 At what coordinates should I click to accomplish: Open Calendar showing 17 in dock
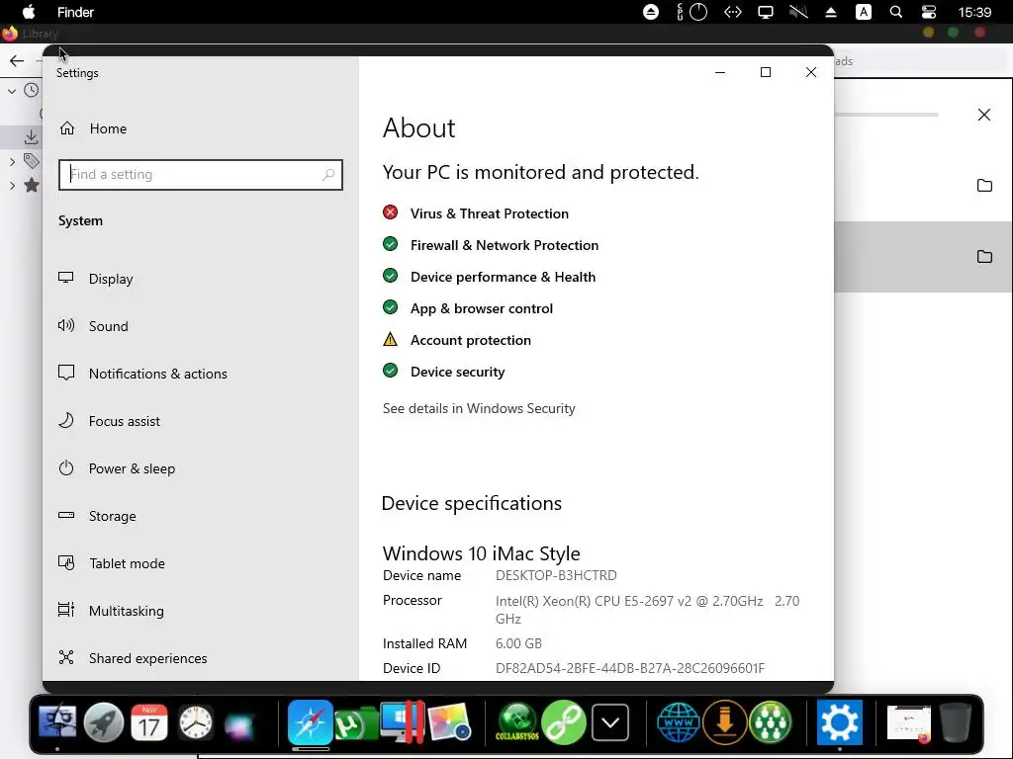tap(149, 721)
